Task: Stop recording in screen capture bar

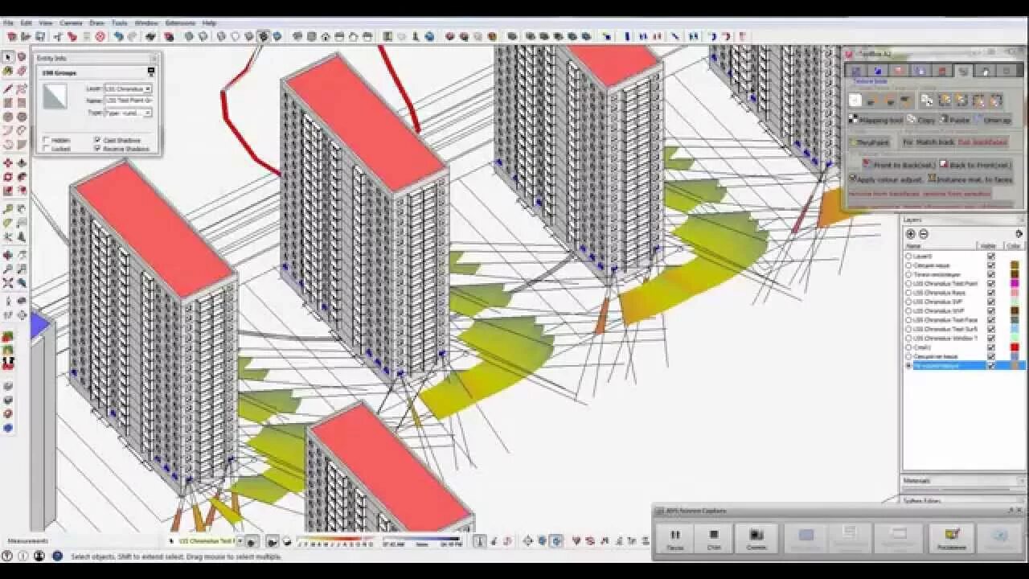Action: [714, 538]
